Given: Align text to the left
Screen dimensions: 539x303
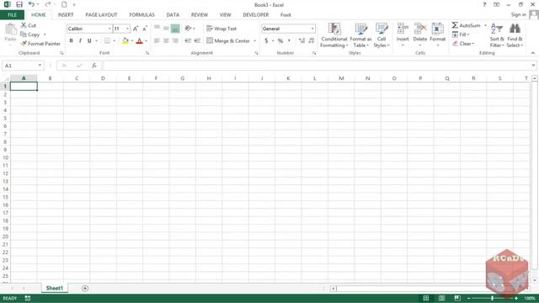Looking at the screenshot, I should pos(157,41).
